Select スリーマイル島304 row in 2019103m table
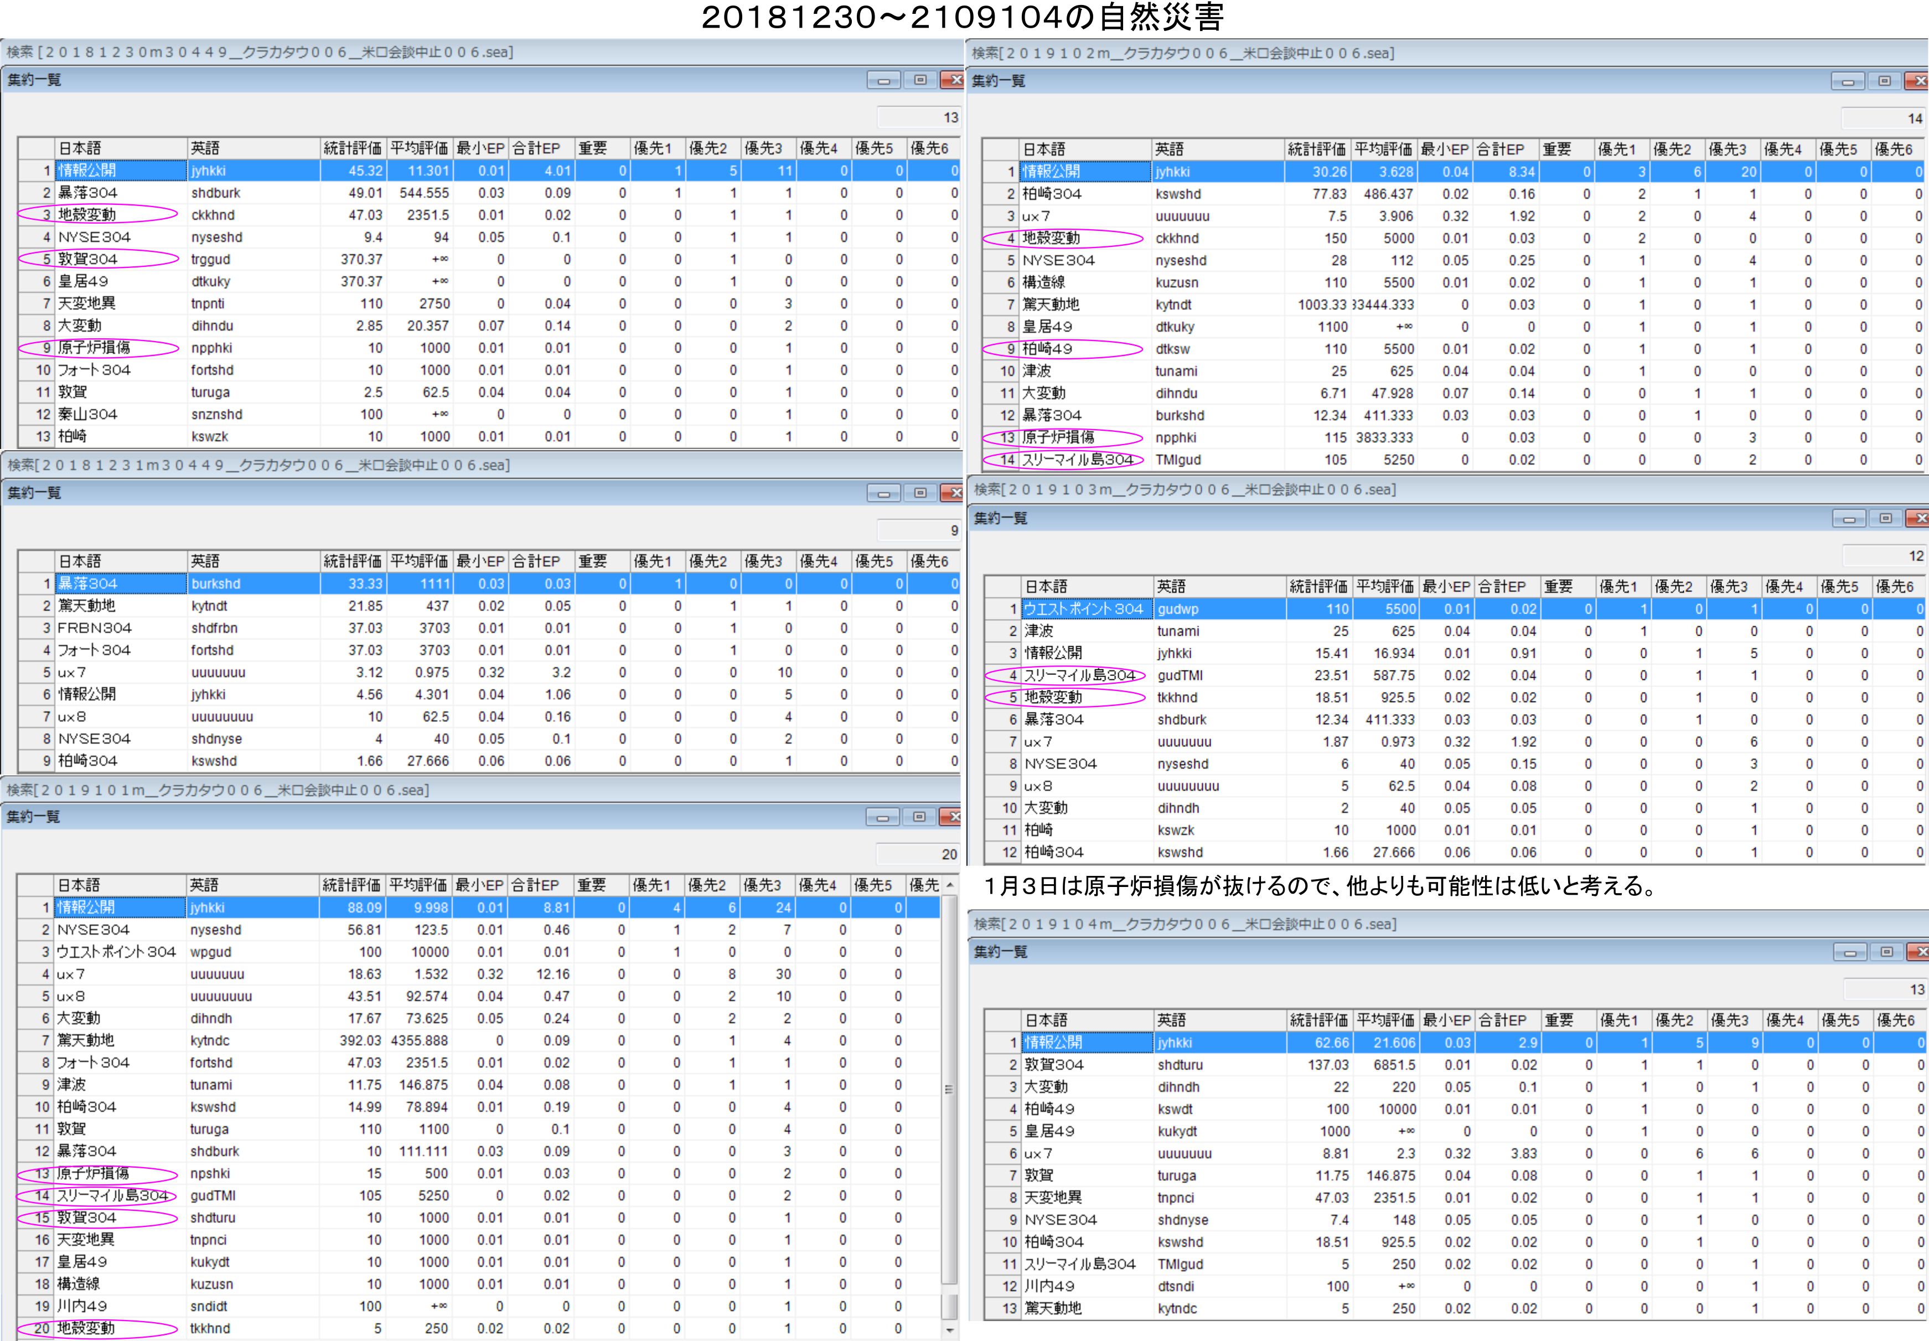 click(x=1079, y=675)
